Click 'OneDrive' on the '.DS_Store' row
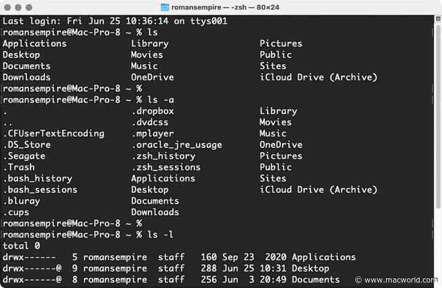 (281, 145)
